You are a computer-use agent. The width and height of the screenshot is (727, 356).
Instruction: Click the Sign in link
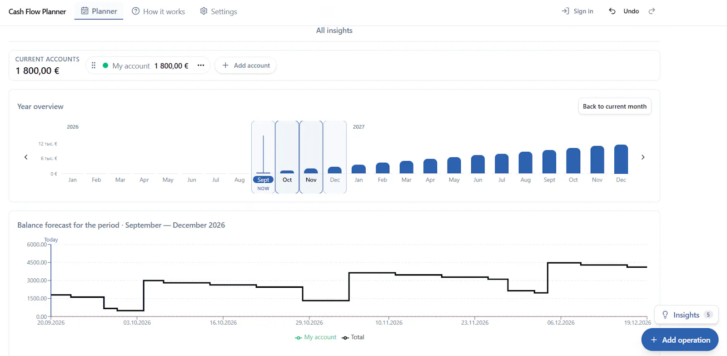[x=578, y=11]
